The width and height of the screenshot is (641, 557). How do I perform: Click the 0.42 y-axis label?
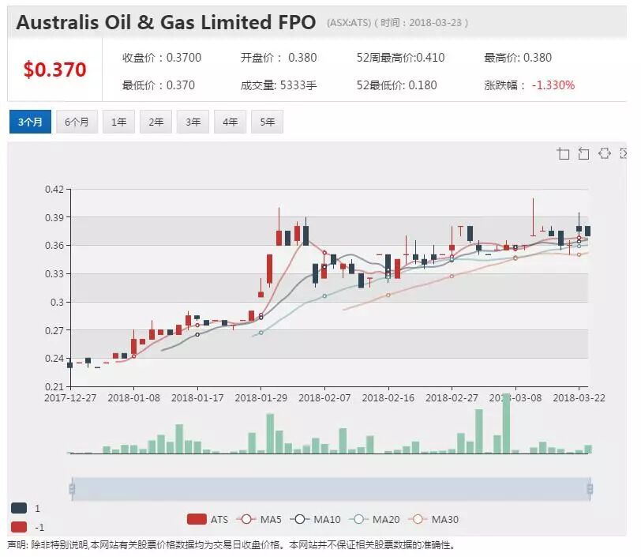pyautogui.click(x=54, y=189)
